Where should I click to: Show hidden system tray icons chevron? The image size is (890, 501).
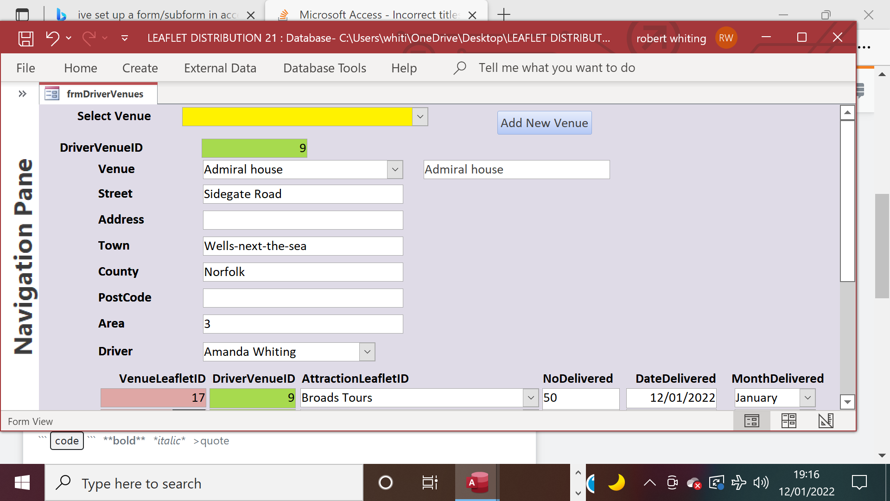[x=650, y=483]
